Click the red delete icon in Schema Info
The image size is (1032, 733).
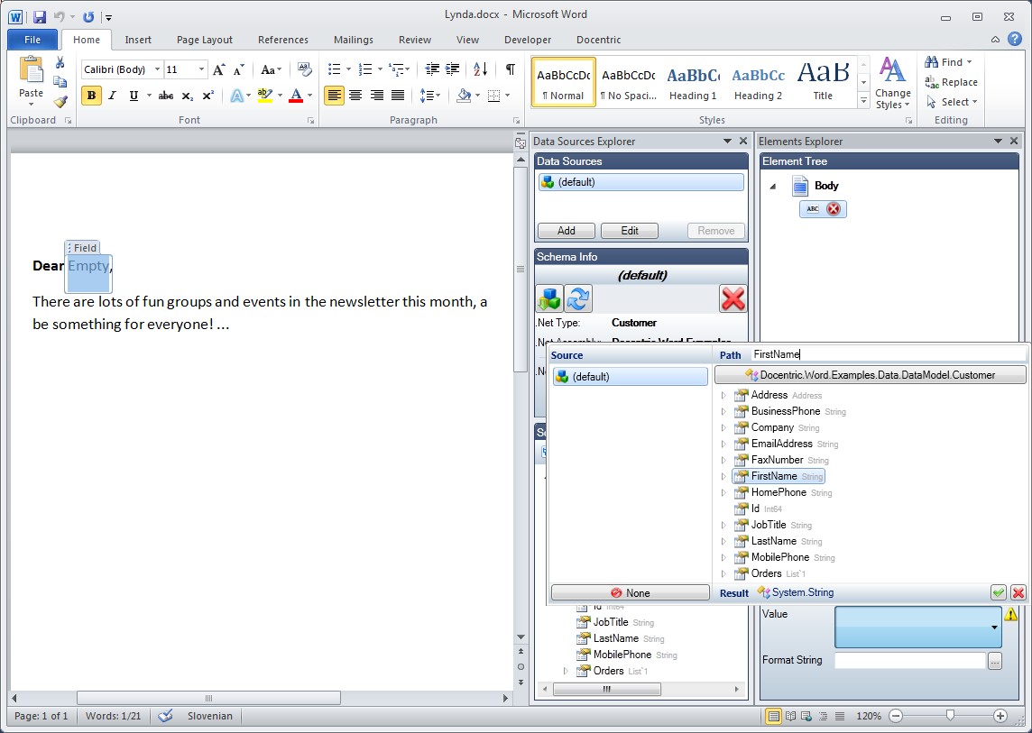[x=733, y=298]
